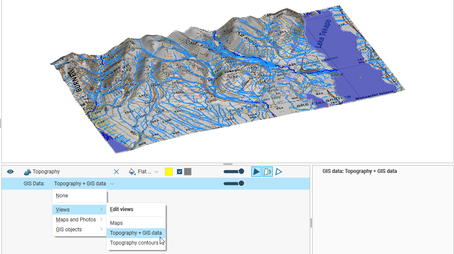The image size is (454, 254).
Task: Click the paint bucket colouring icon
Action: click(132, 172)
